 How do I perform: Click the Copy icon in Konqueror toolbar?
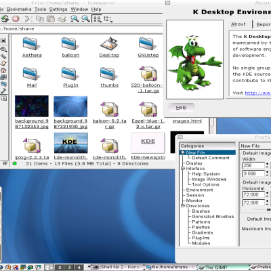click(40, 19)
